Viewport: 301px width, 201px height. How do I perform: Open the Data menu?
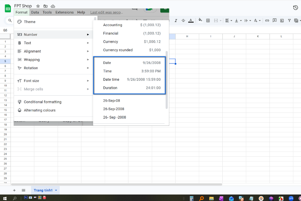(x=35, y=12)
